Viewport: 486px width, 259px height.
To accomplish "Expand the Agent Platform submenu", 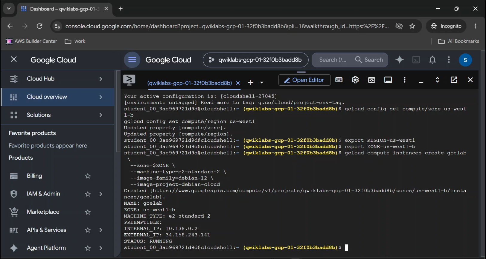I will [101, 248].
